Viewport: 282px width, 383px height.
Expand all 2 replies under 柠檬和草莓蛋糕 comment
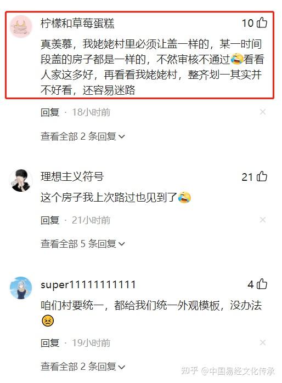click(83, 136)
